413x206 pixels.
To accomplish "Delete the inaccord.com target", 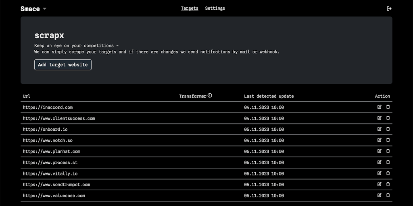I will click(x=388, y=107).
